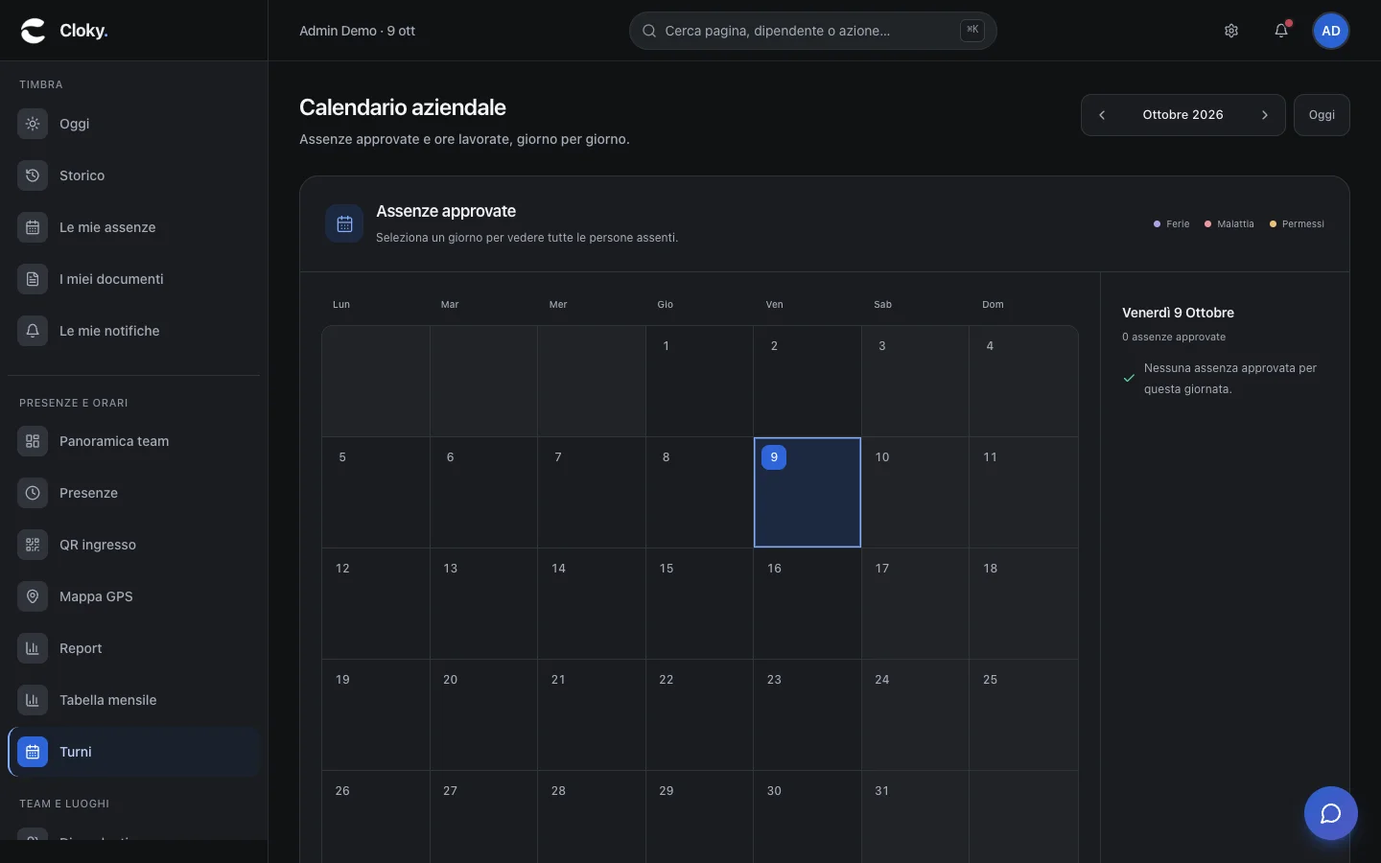
Task: Click the Calendario aziendale title
Action: tap(403, 107)
